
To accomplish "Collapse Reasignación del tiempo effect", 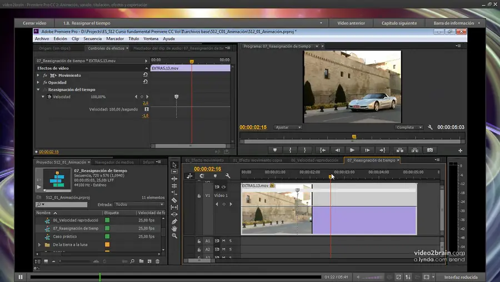I will [38, 89].
